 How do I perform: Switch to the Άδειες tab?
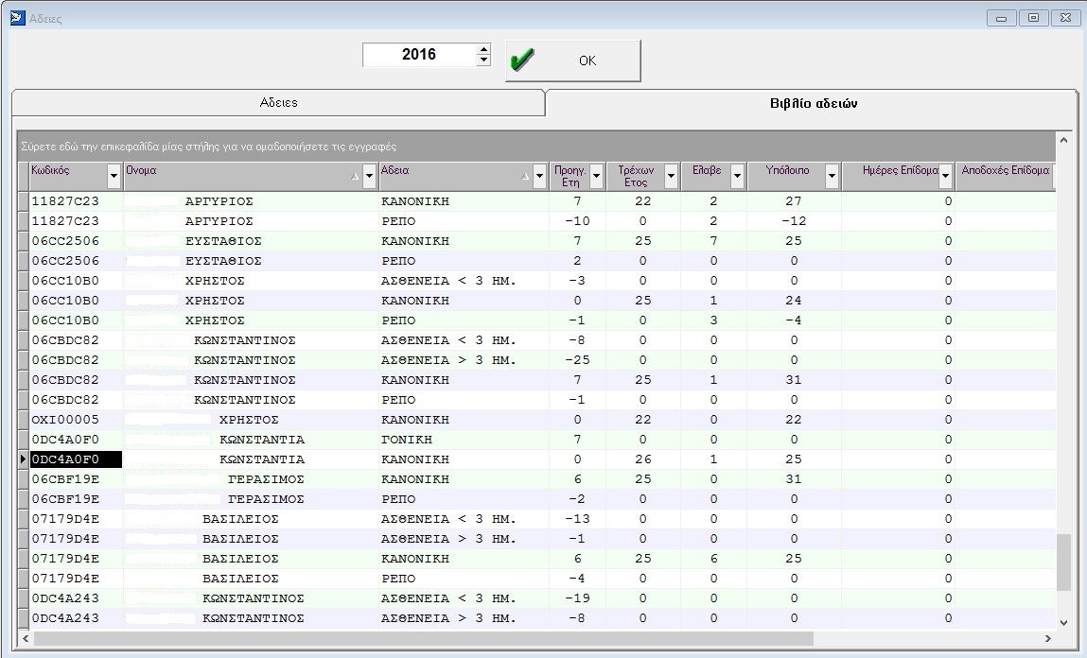click(x=278, y=103)
